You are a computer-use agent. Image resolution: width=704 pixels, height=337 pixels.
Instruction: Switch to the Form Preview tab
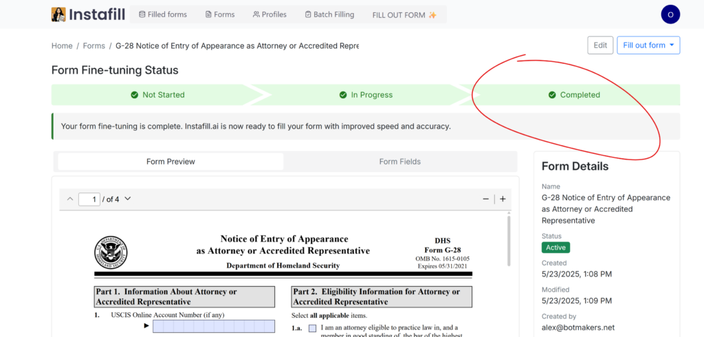click(170, 162)
